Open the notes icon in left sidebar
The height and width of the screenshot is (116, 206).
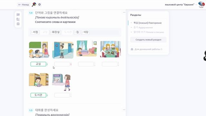(18, 24)
